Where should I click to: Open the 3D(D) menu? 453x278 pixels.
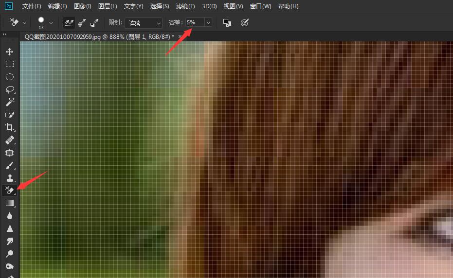click(209, 6)
